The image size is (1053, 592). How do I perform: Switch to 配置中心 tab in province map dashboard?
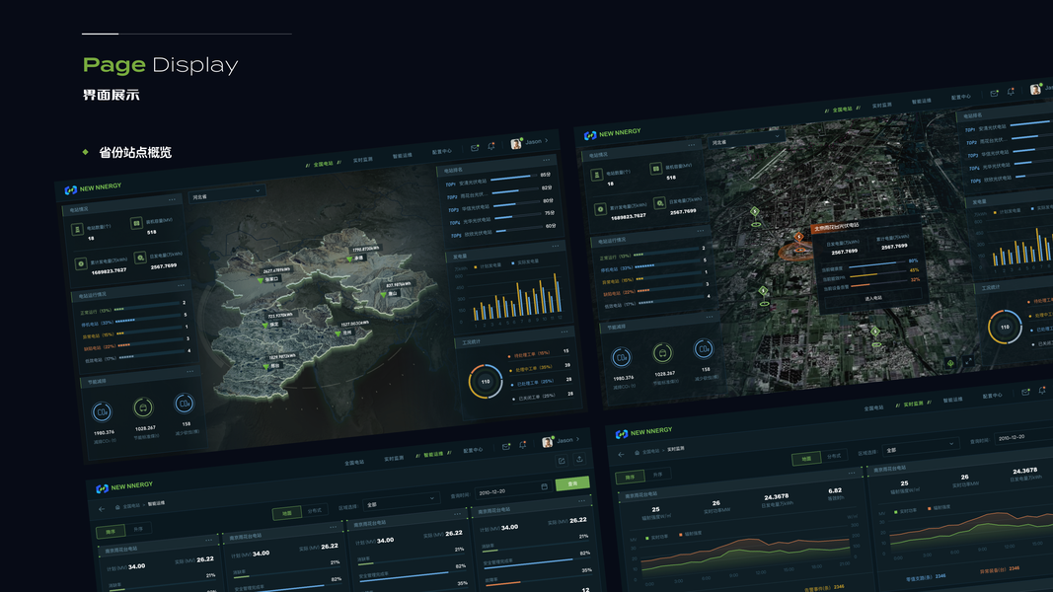click(441, 152)
